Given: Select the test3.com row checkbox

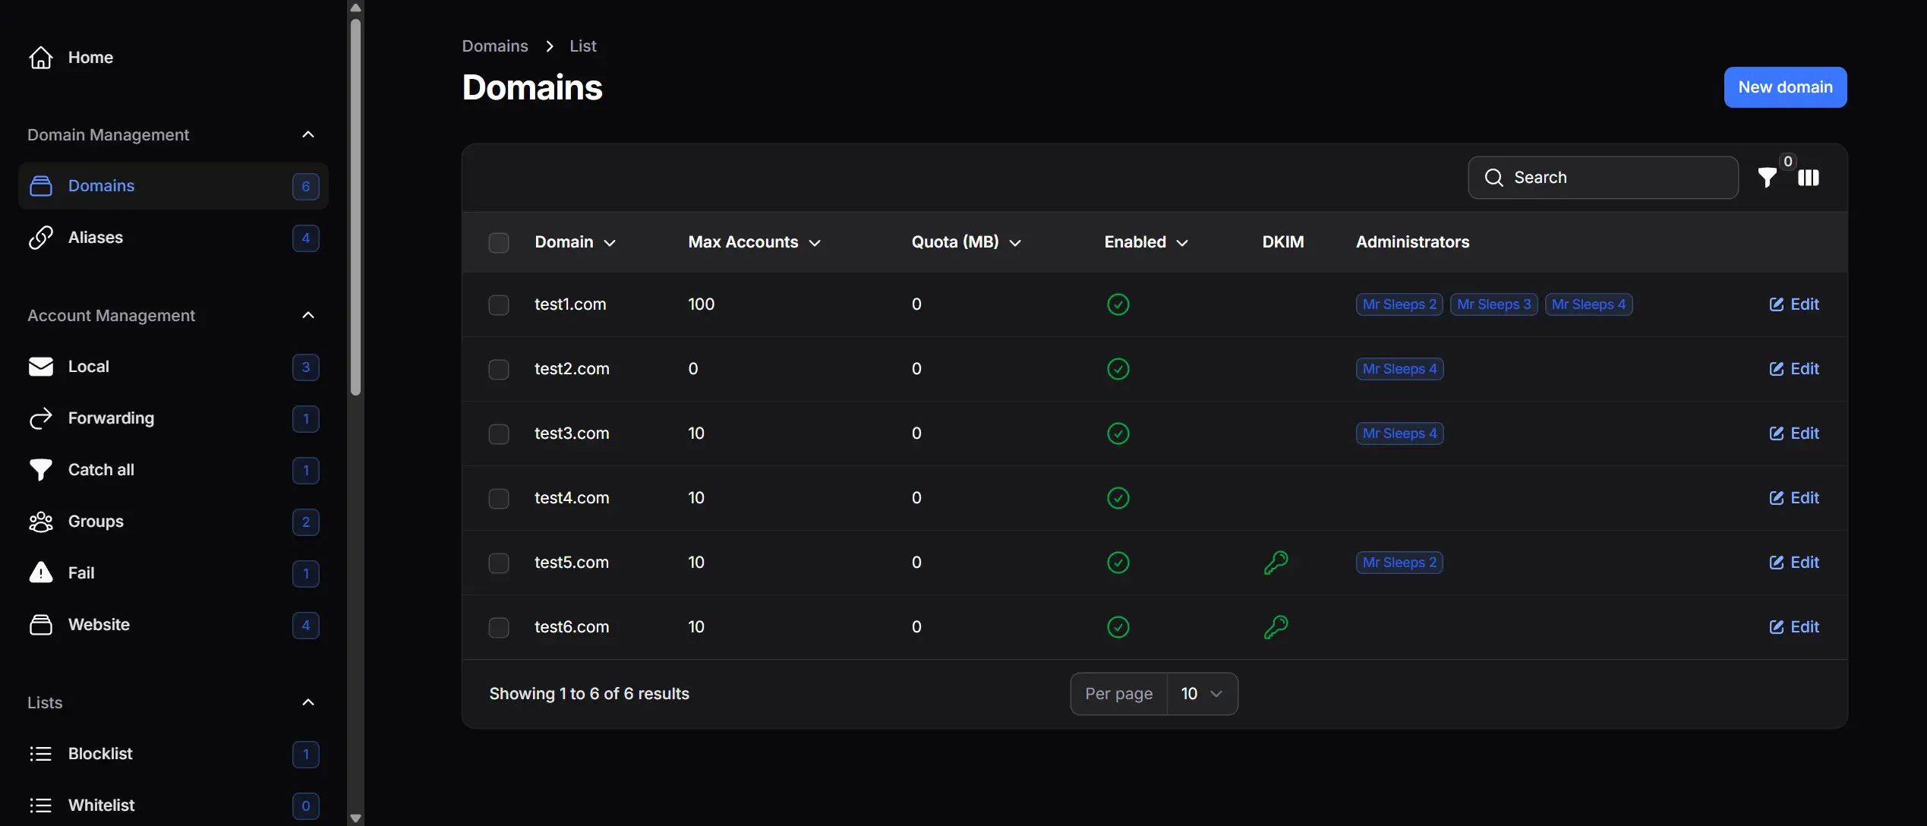Looking at the screenshot, I should (x=499, y=434).
